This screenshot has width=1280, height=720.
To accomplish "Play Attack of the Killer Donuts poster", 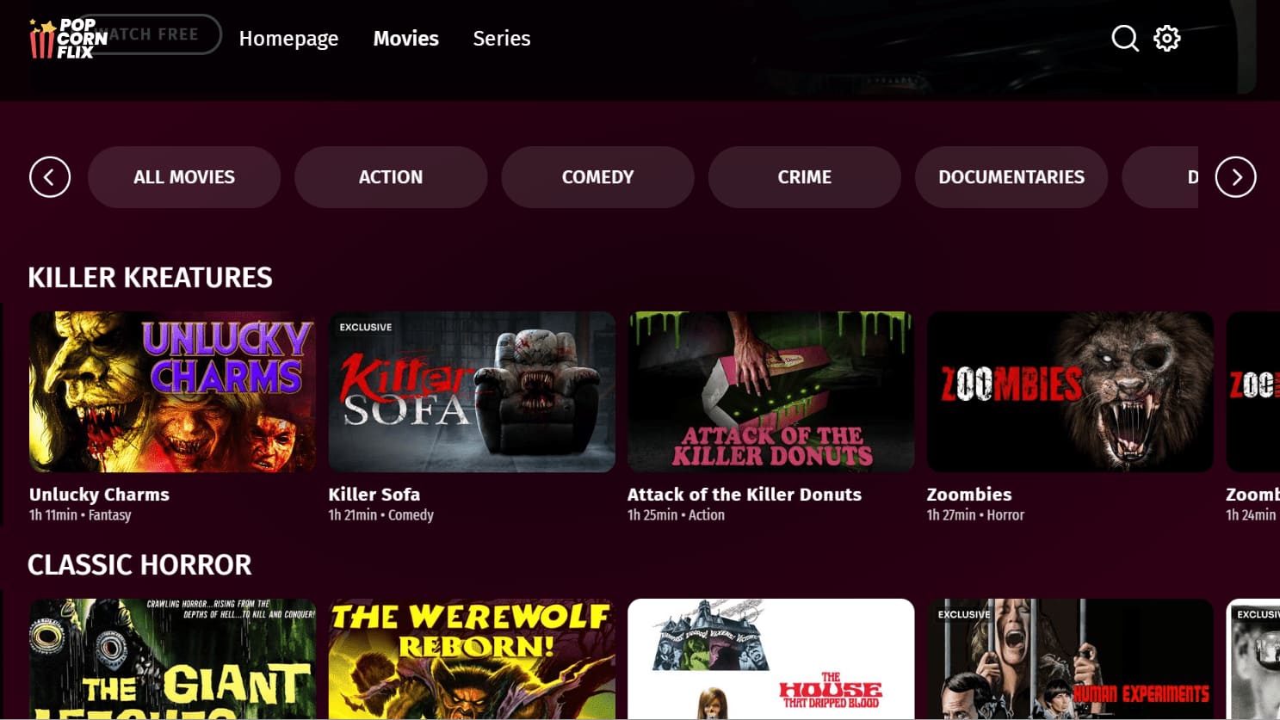I will click(x=770, y=391).
